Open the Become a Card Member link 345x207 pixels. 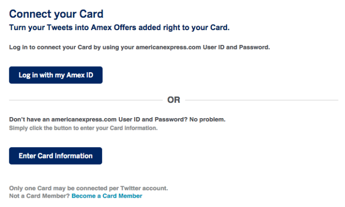click(106, 196)
